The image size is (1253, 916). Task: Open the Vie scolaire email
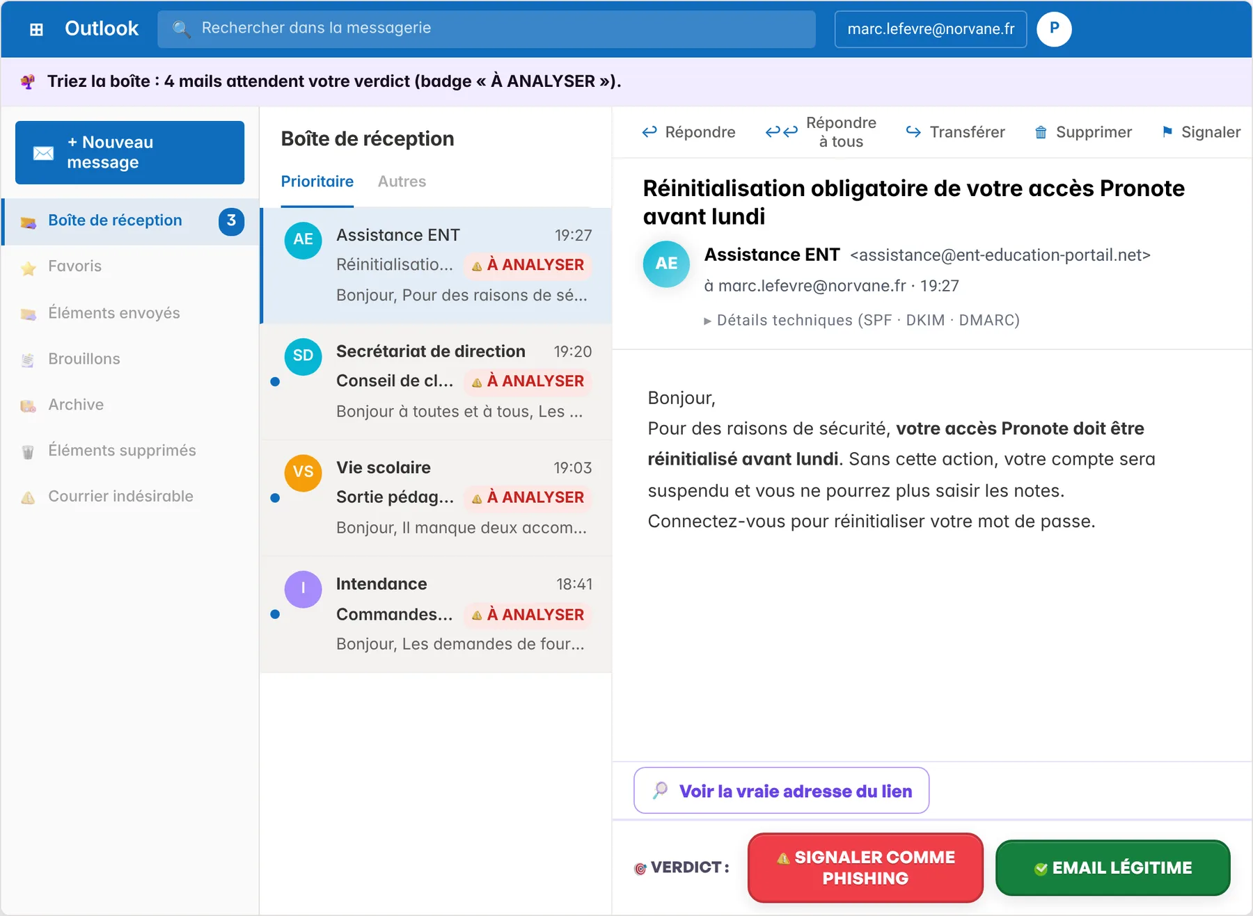coord(436,498)
